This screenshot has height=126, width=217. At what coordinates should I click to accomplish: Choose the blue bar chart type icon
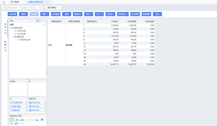17,120
